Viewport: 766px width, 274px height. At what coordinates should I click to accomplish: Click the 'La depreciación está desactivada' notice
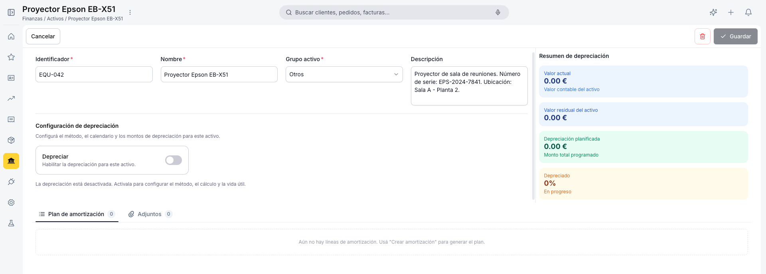[140, 184]
